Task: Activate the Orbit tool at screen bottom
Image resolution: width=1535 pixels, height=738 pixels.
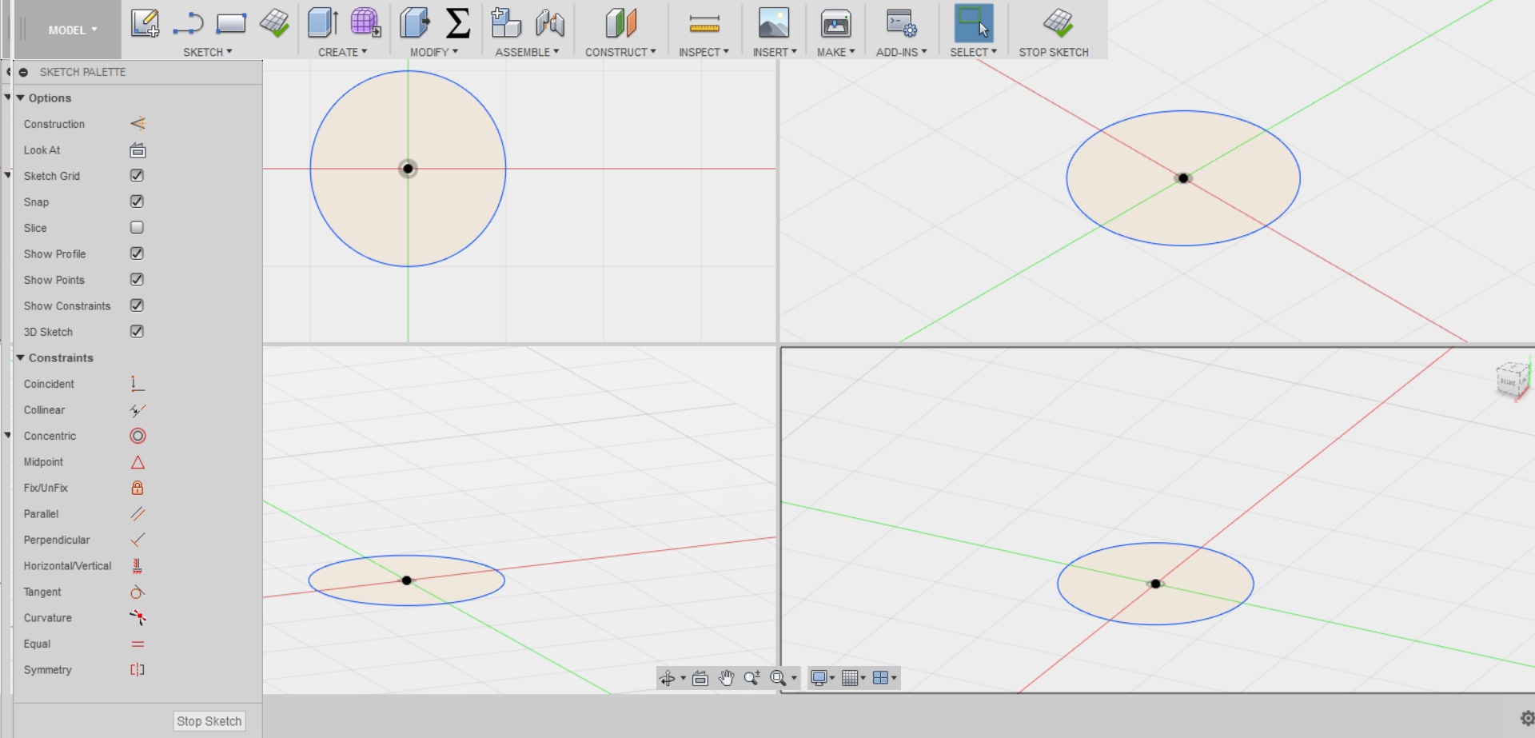Action: (668, 677)
